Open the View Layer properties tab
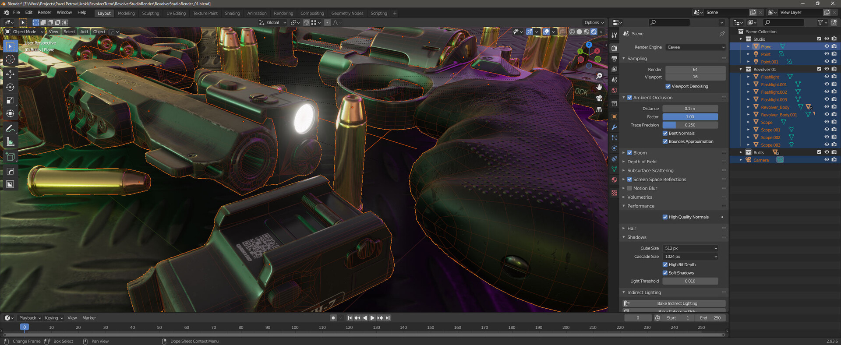The image size is (841, 345). point(614,69)
